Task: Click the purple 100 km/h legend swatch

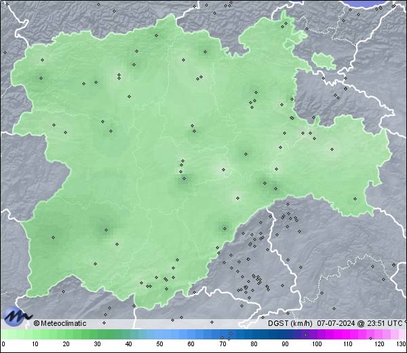Action: pos(316,335)
